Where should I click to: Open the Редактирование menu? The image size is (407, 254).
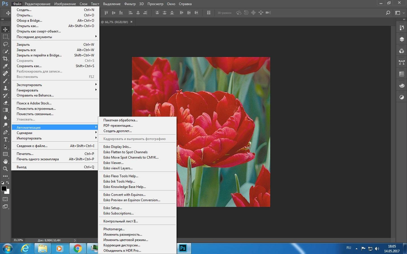tap(38, 4)
